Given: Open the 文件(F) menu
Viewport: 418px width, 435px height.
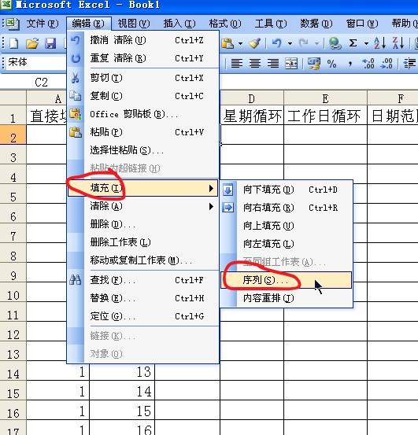Looking at the screenshot, I should pos(43,24).
